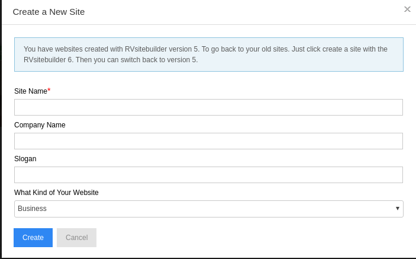Click the dark backdrop below the dialog
Image resolution: width=416 pixels, height=259 pixels.
(x=207, y=258)
